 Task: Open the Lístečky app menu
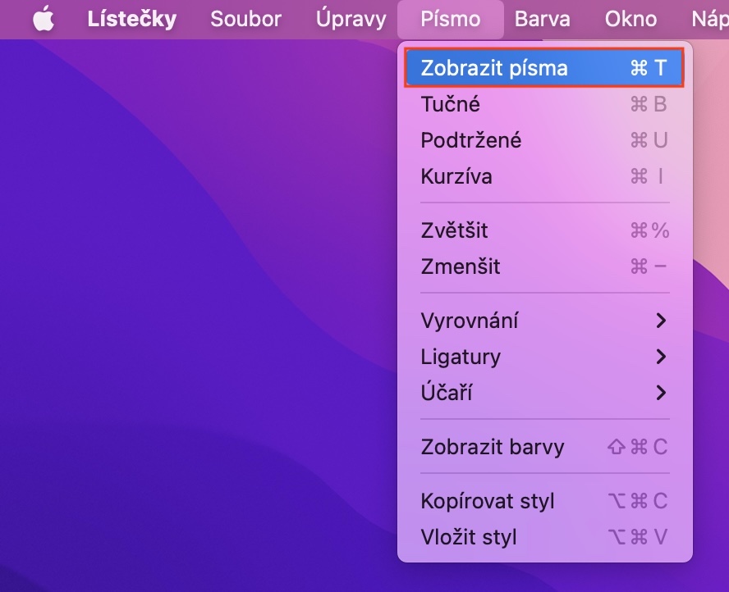pyautogui.click(x=131, y=19)
